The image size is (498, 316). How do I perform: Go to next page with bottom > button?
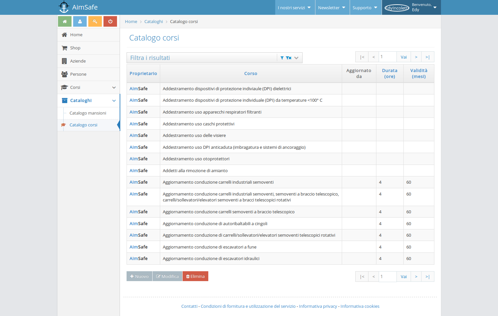pos(416,276)
